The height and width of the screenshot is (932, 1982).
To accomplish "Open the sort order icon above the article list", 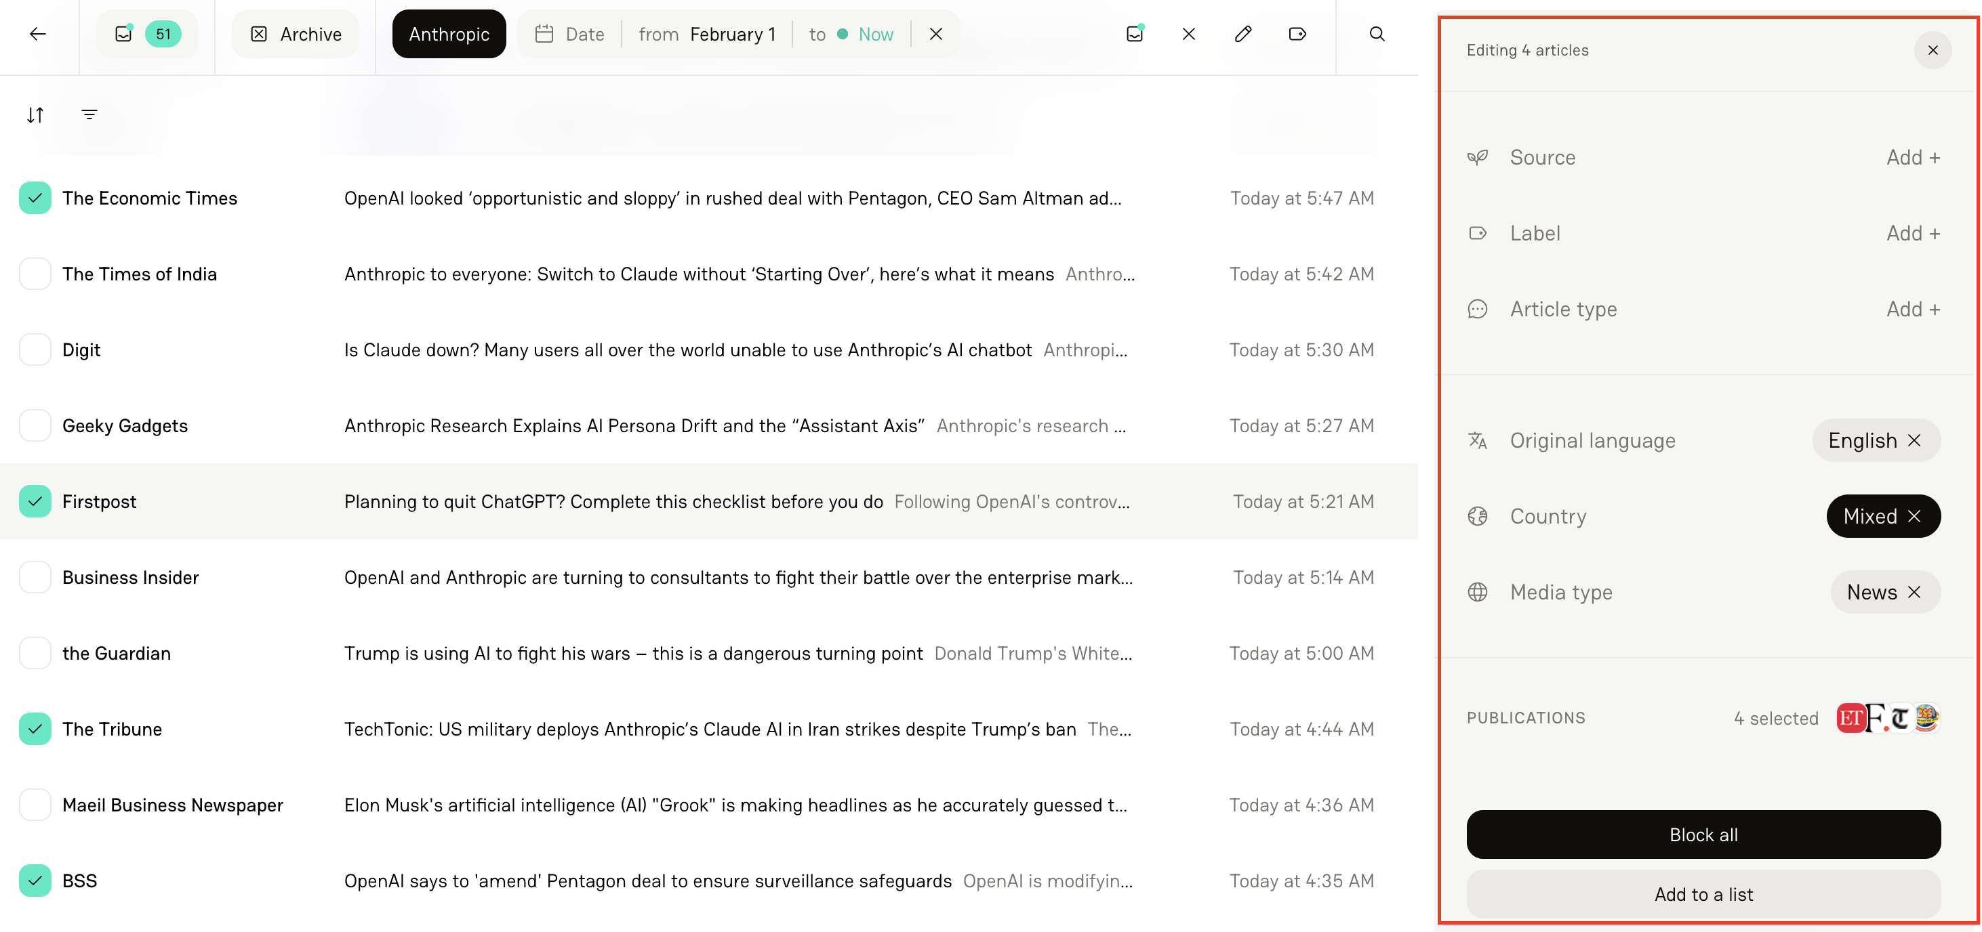I will point(35,114).
